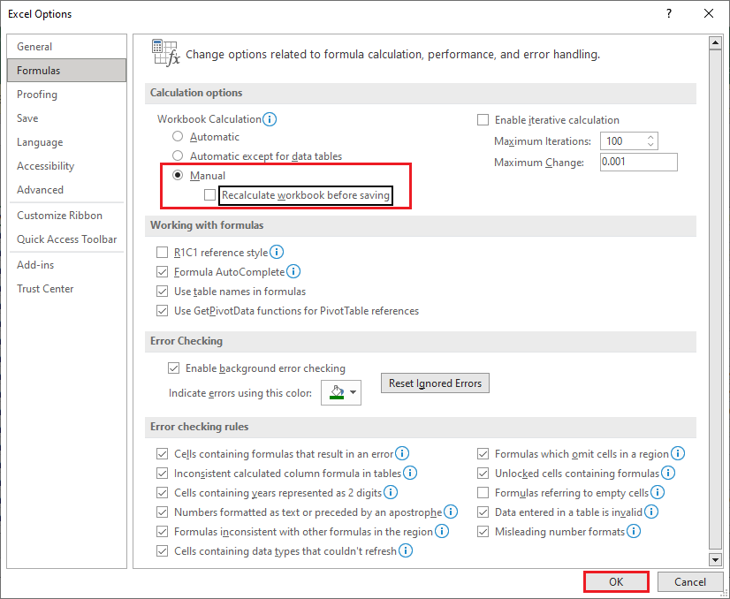The height and width of the screenshot is (599, 730).
Task: Toggle Use table names in formulas
Action: tap(162, 292)
